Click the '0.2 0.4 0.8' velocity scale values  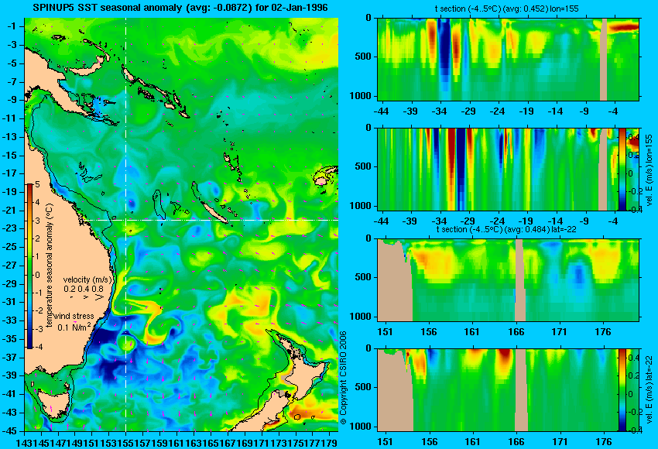click(84, 289)
